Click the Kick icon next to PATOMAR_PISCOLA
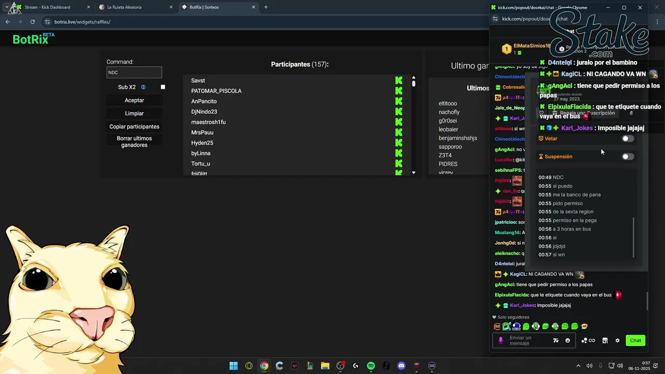665x374 pixels. [398, 91]
